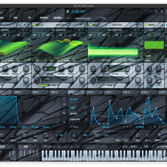This screenshot has width=167, height=167.
Task: Click the noise waveform display
Action: [x=154, y=45]
